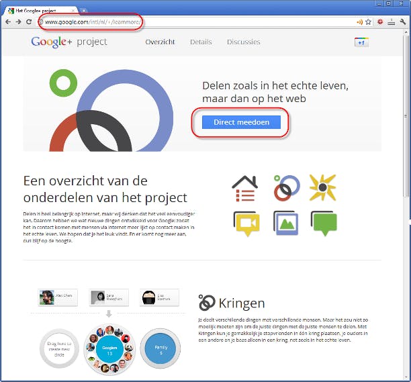Click the blue photo upload picture icon
Image resolution: width=411 pixels, height=382 pixels.
(285, 223)
